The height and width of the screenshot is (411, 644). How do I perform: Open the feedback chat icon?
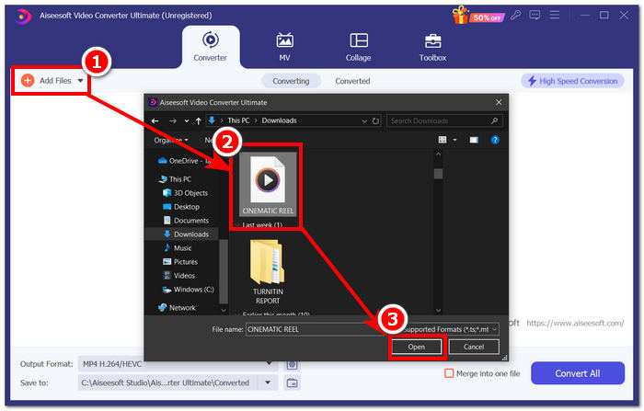click(x=535, y=16)
